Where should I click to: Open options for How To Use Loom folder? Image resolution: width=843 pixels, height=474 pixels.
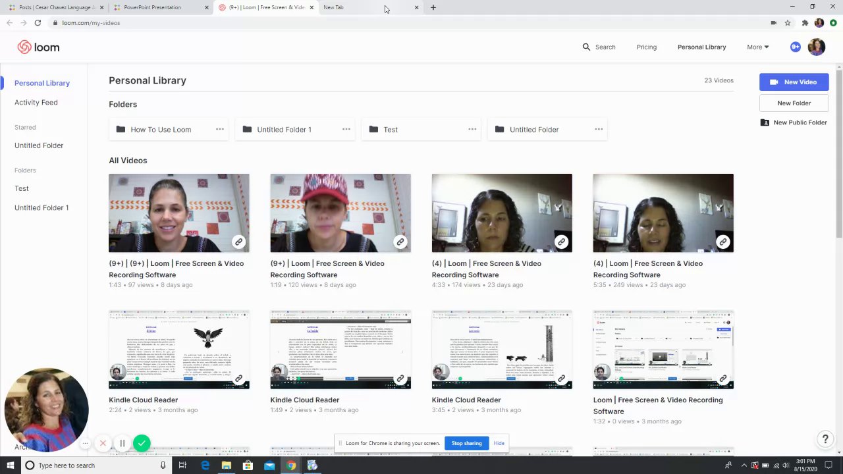[220, 129]
